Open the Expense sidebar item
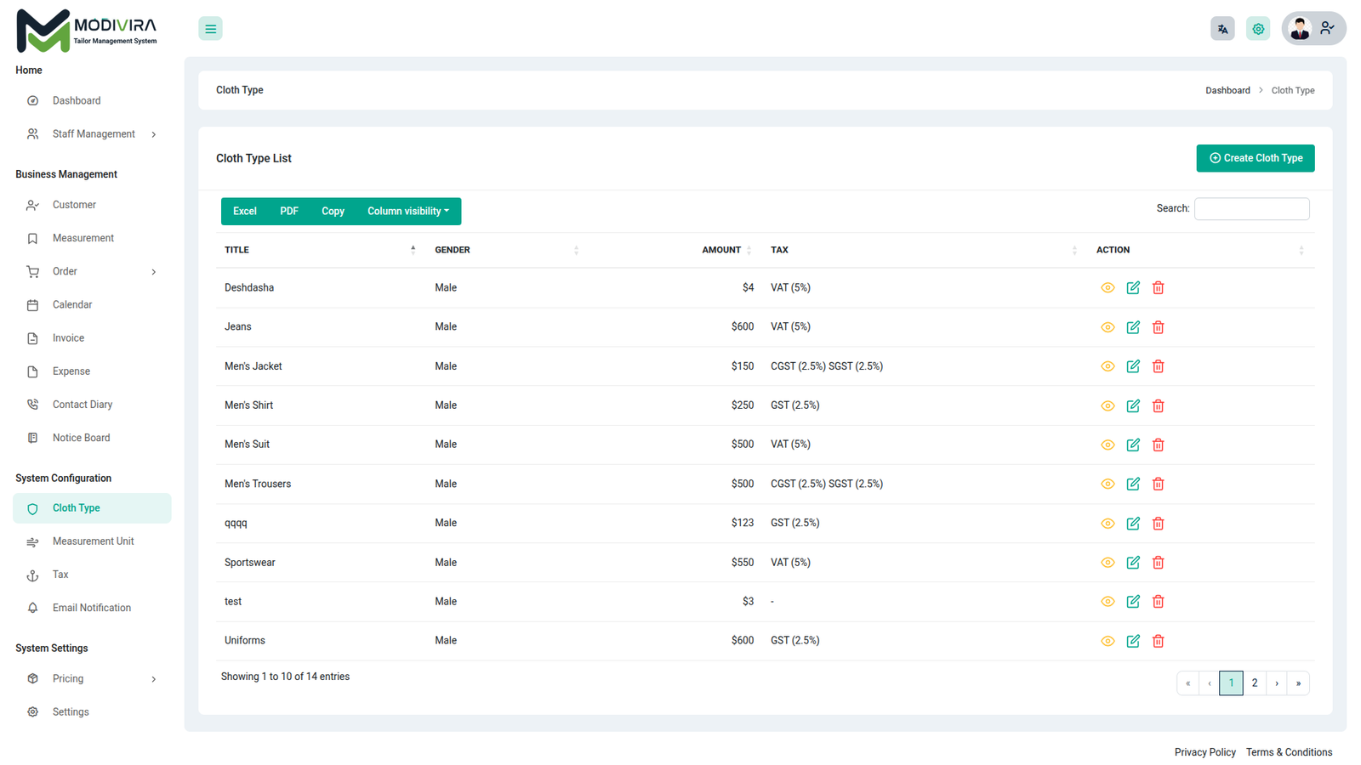Screen dimensions: 1361x765 pos(93,371)
